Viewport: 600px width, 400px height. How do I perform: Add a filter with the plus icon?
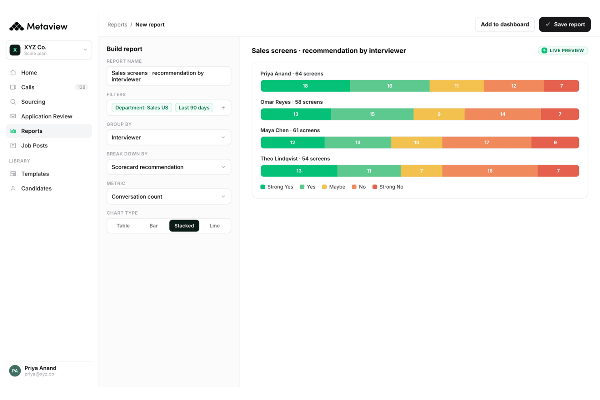coord(223,108)
